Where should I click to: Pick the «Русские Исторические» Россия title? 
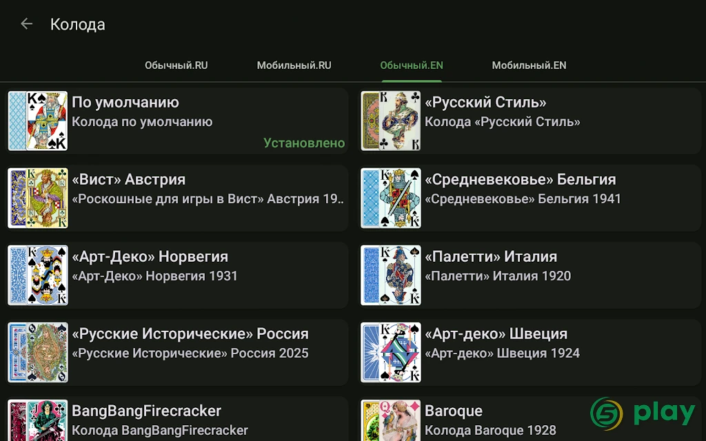[x=190, y=334]
